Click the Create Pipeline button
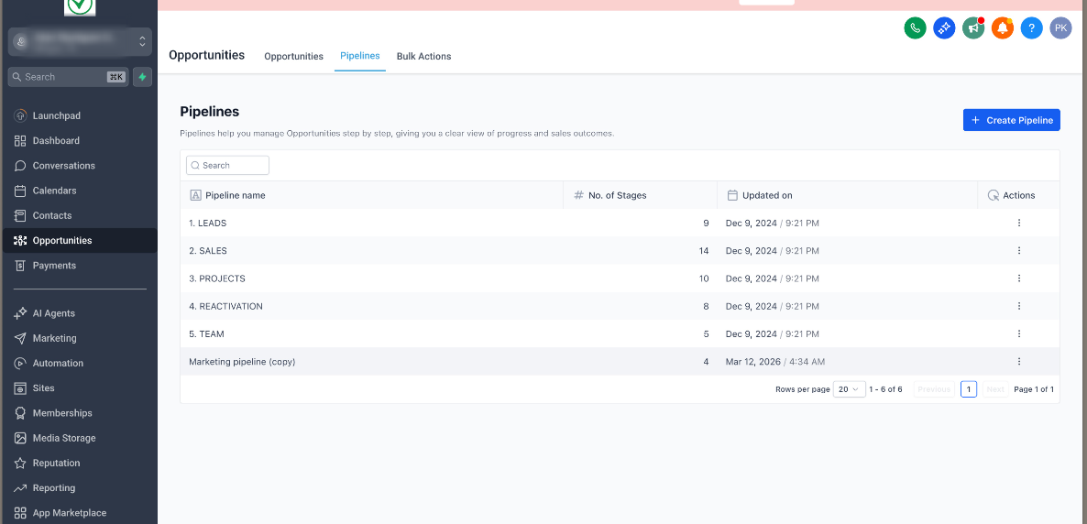1087x524 pixels. coord(1012,120)
